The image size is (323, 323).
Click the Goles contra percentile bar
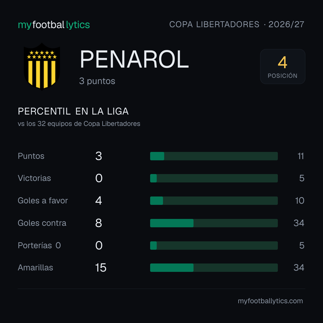coord(214,223)
